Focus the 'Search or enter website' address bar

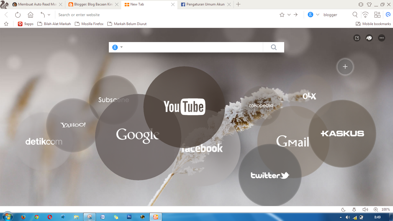(167, 15)
